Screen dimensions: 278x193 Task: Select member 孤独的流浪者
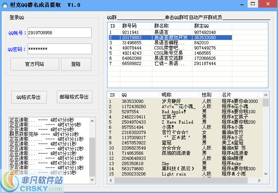click(x=185, y=153)
